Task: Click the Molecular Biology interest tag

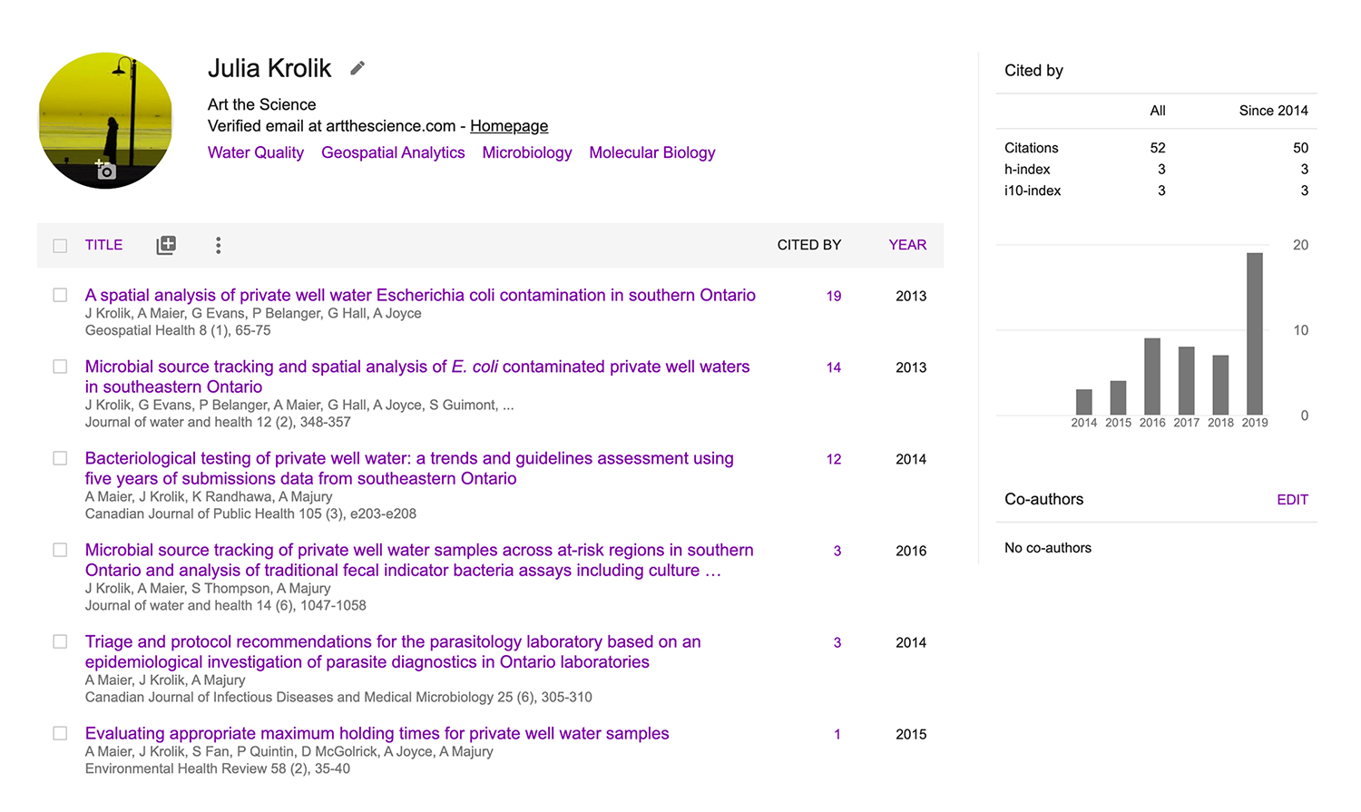Action: point(652,152)
